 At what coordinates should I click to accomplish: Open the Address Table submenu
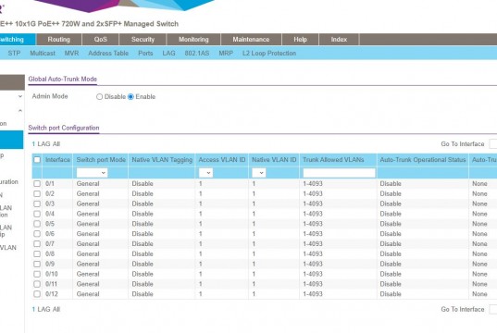tap(108, 54)
